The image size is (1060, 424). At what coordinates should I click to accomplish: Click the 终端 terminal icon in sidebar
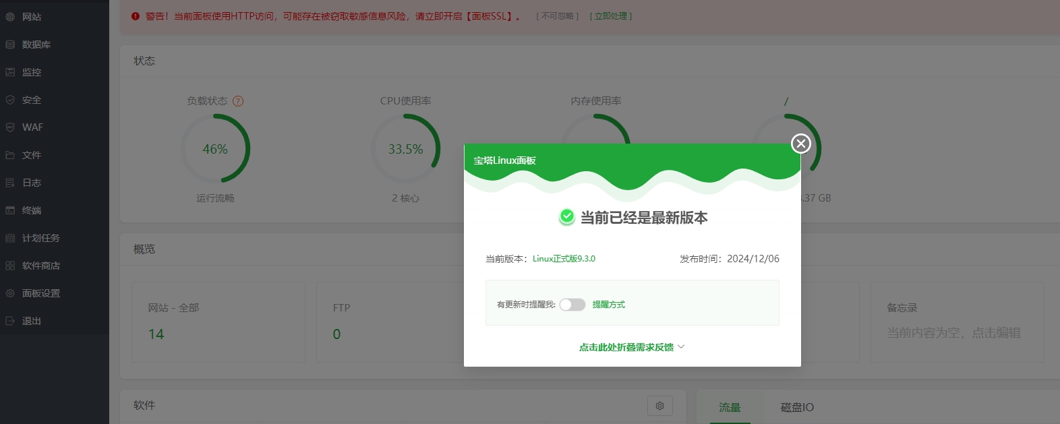pyautogui.click(x=10, y=210)
